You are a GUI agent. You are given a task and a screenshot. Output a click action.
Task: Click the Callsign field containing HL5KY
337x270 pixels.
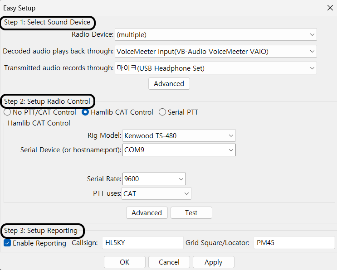pyautogui.click(x=142, y=243)
